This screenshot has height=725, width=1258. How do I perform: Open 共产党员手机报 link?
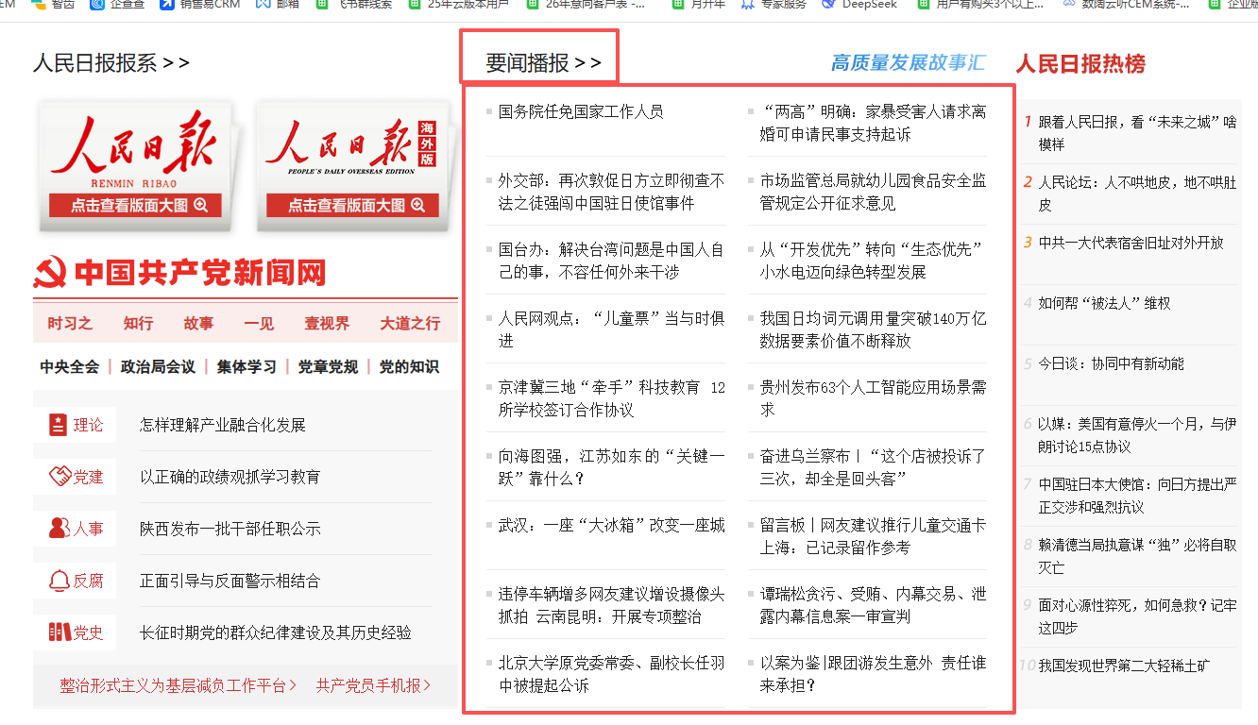point(373,685)
